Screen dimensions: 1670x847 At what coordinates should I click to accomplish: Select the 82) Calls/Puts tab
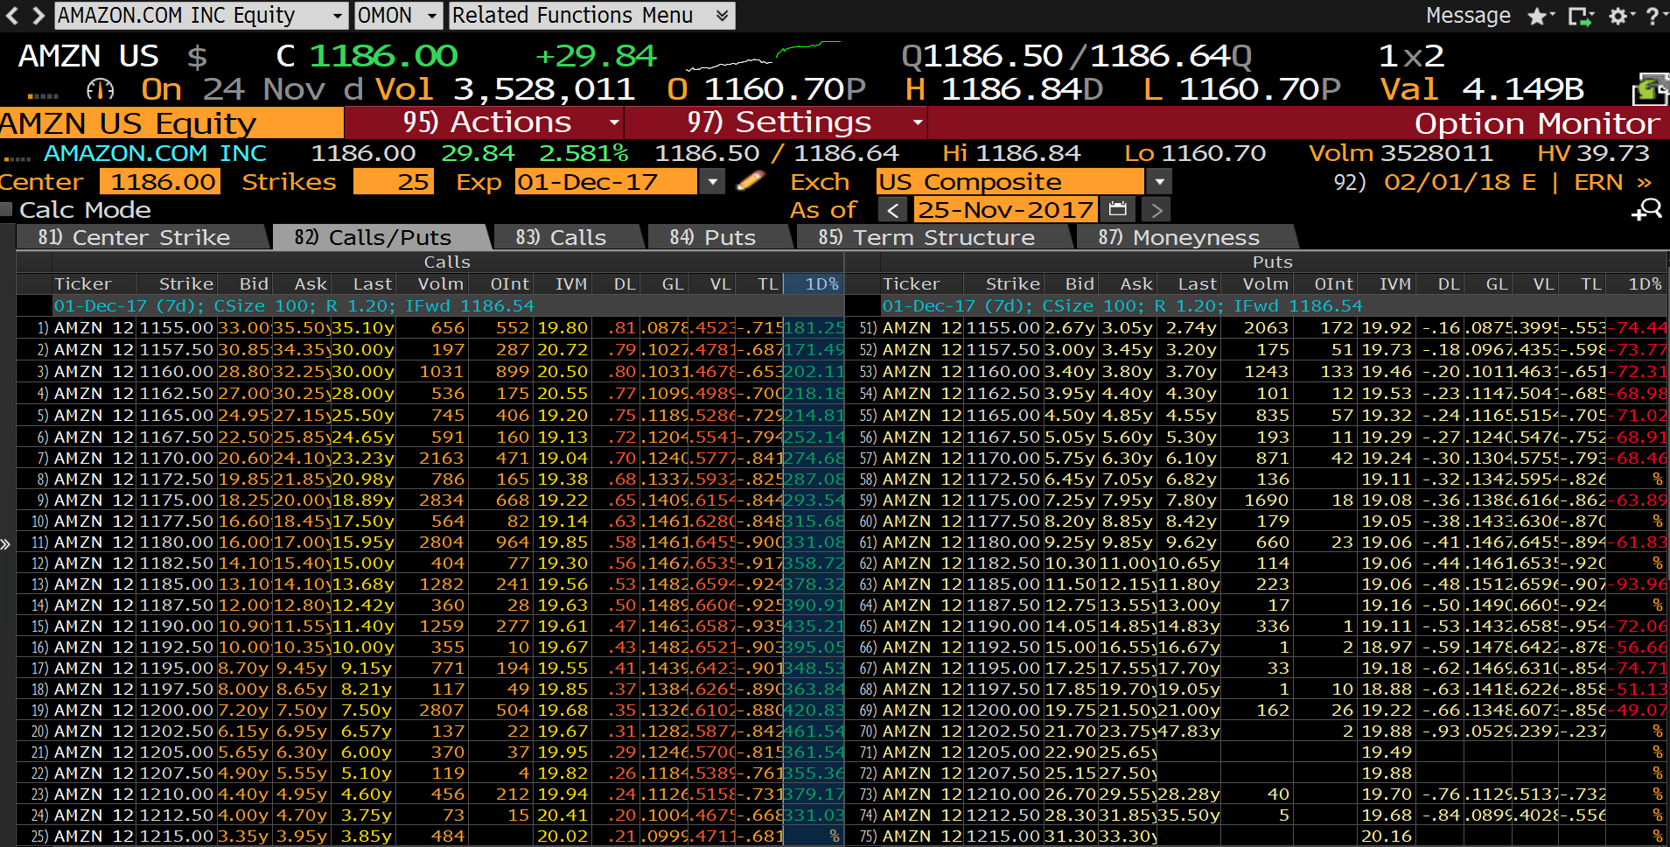click(x=381, y=237)
